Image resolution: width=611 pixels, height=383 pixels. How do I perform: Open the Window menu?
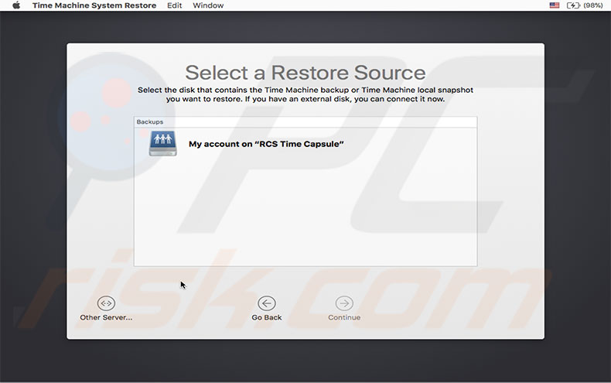[x=208, y=5]
